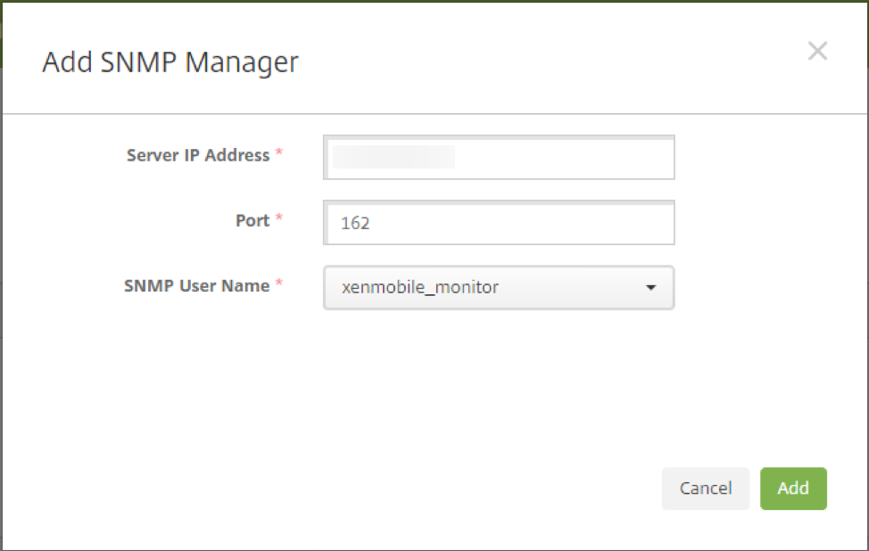
Task: Close the Add SNMP Manager dialog
Action: [817, 52]
